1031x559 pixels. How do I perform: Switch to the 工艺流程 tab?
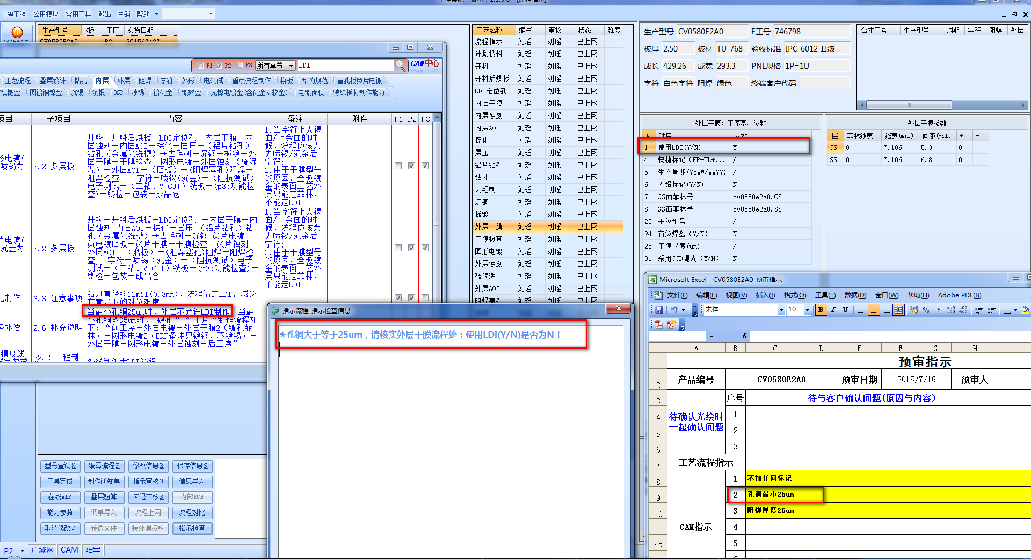coord(18,81)
